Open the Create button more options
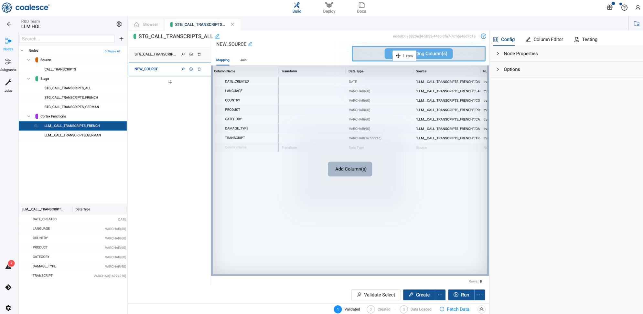 pos(440,295)
